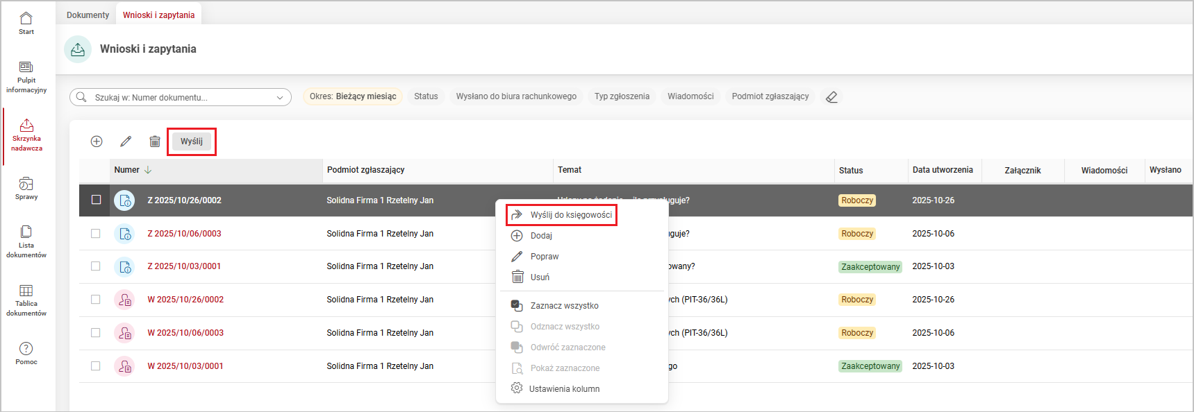
Task: Open the Status filter dropdown
Action: (x=426, y=96)
